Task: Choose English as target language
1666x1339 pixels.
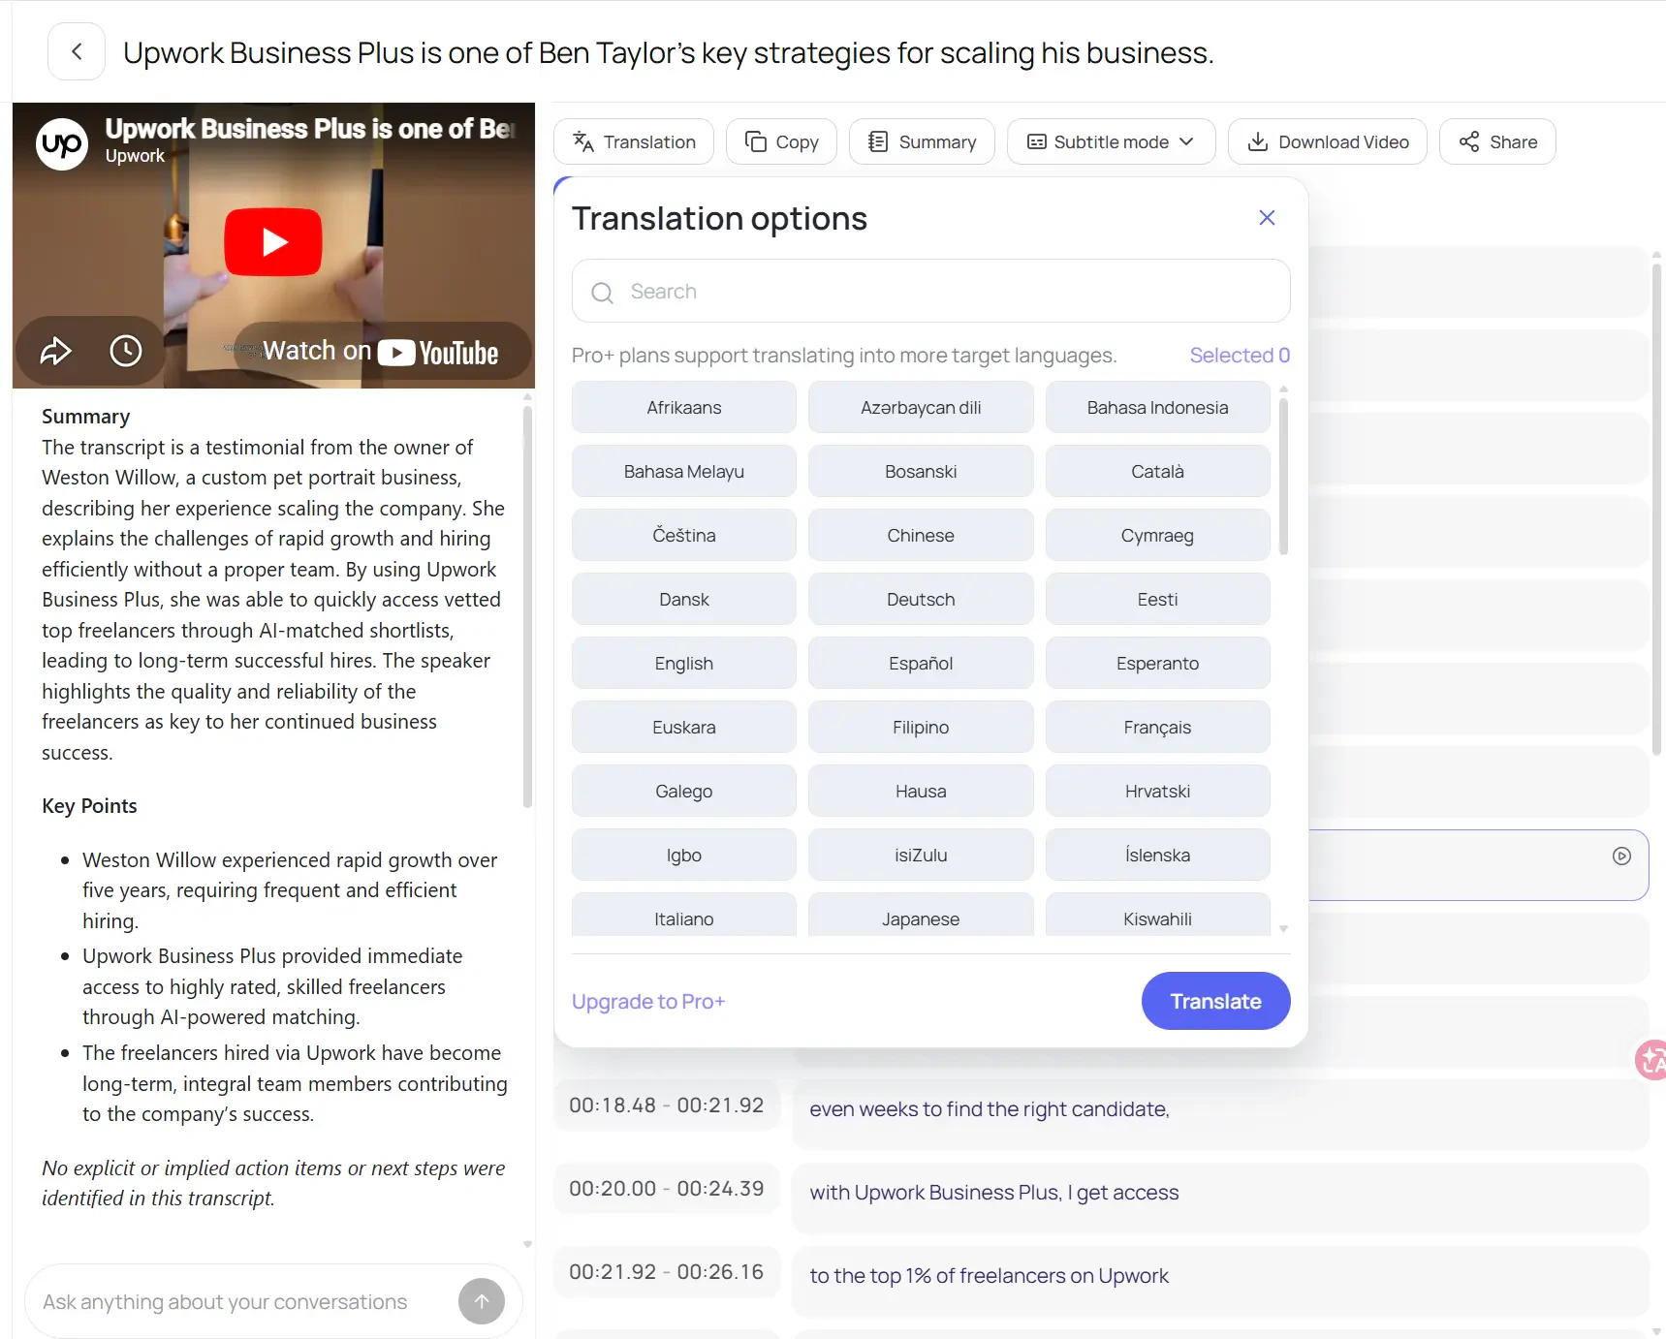Action: pyautogui.click(x=684, y=663)
